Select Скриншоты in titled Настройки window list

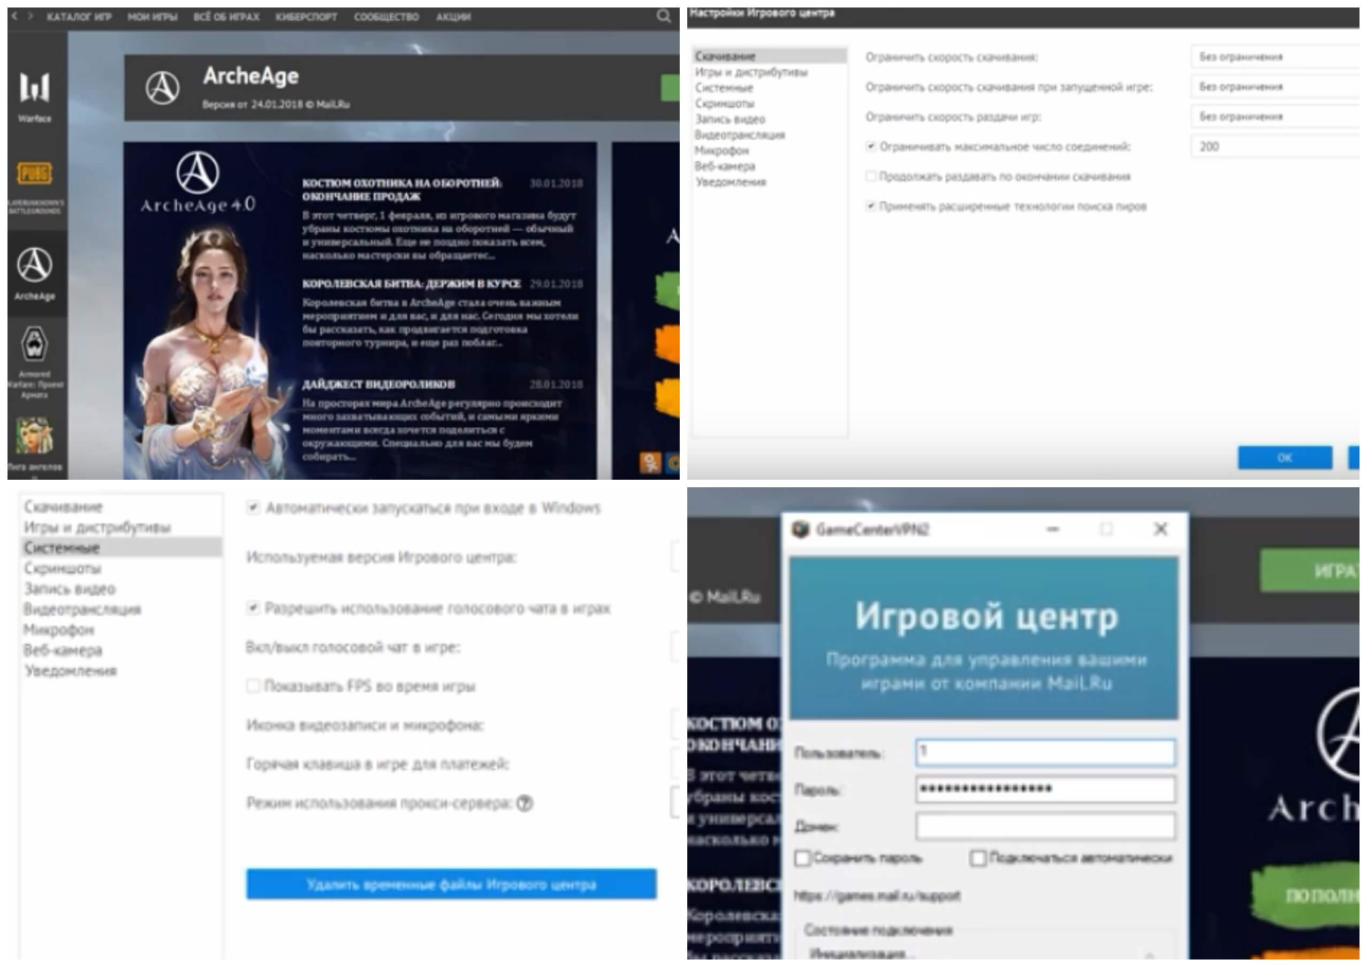click(x=725, y=104)
